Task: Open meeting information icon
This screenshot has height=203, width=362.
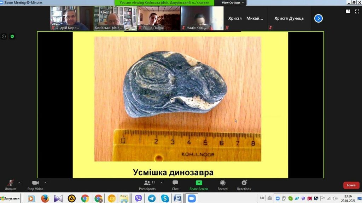Action: pyautogui.click(x=4, y=36)
